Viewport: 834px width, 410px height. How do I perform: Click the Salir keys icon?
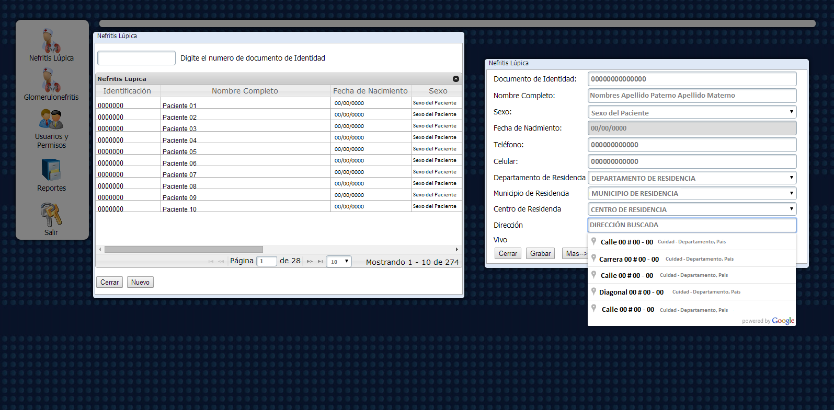51,215
